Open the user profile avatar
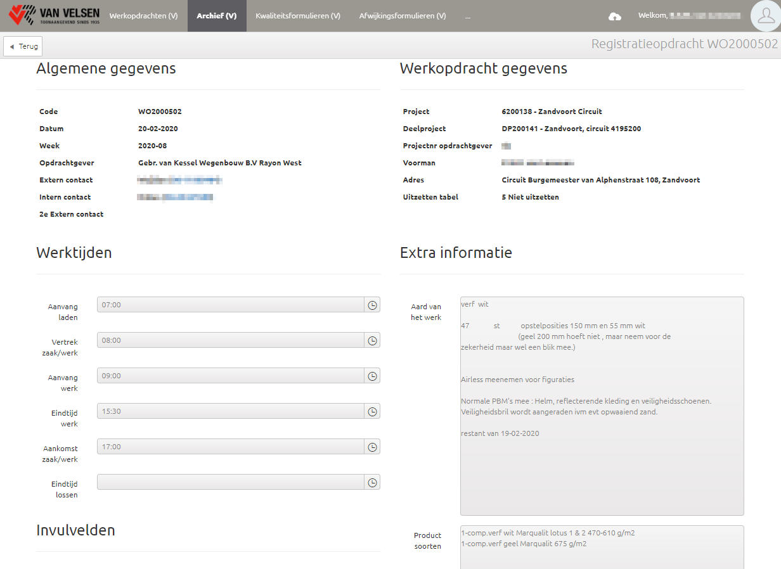 [x=765, y=16]
